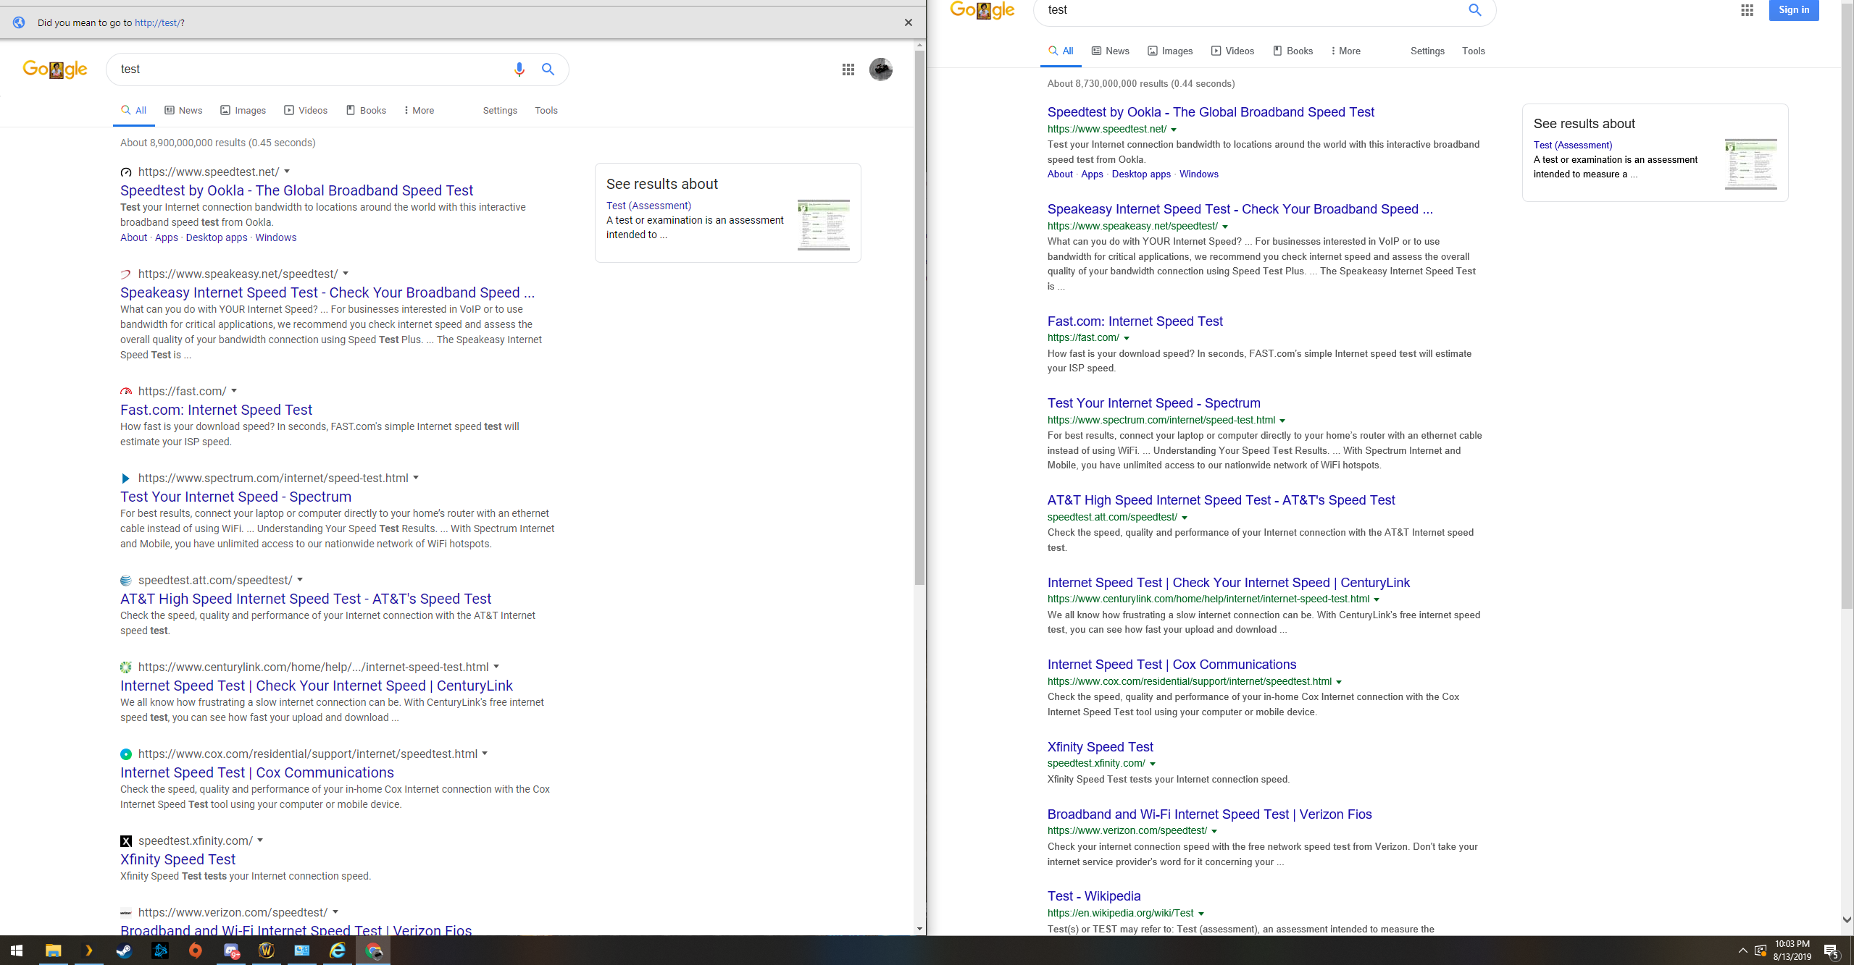The height and width of the screenshot is (965, 1854).
Task: Switch to Images tab in left window
Action: [243, 110]
